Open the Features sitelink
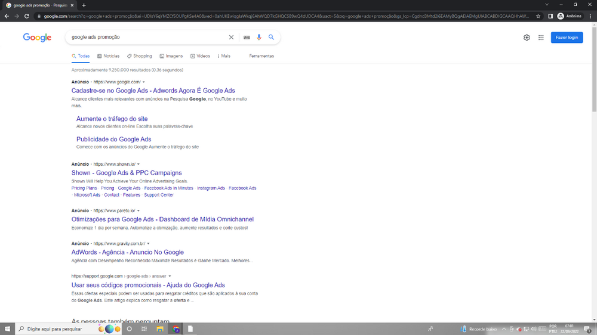Viewport: 597px width, 335px height. (131, 195)
